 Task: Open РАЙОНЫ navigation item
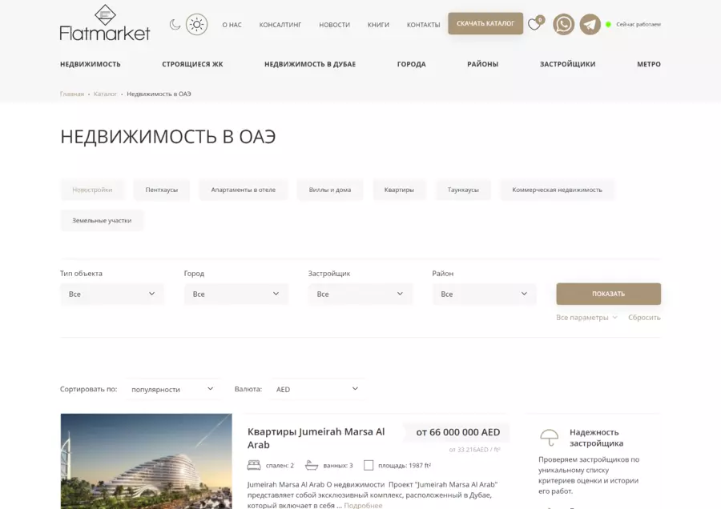pos(483,64)
